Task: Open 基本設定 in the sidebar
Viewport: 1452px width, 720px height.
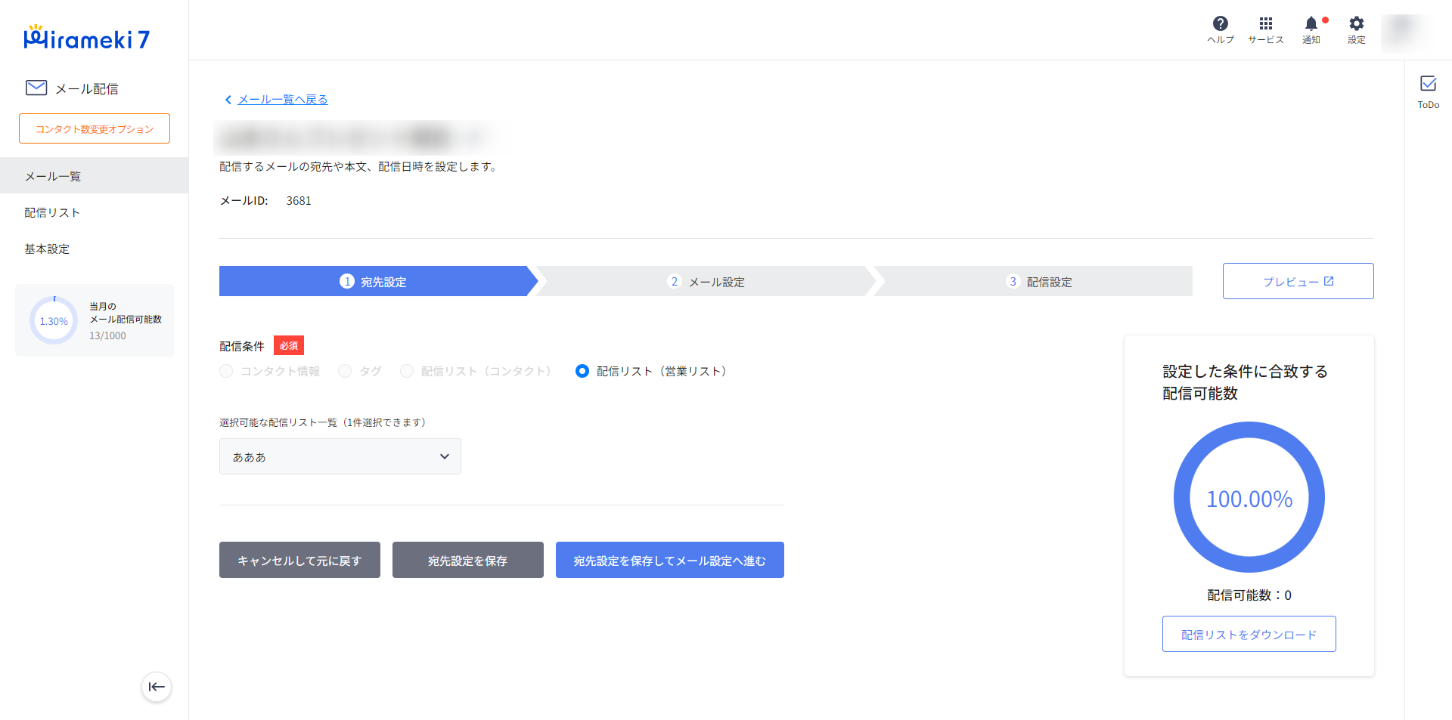Action: tap(47, 249)
